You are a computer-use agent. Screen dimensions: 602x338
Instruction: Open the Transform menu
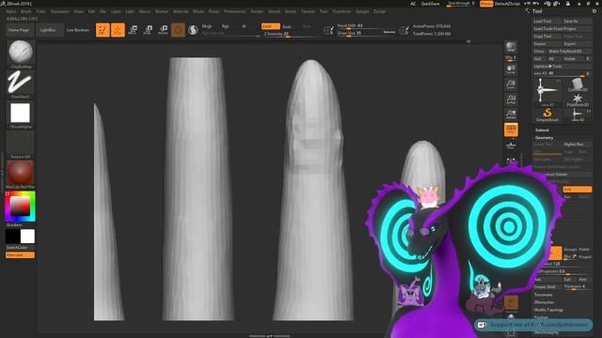point(341,11)
